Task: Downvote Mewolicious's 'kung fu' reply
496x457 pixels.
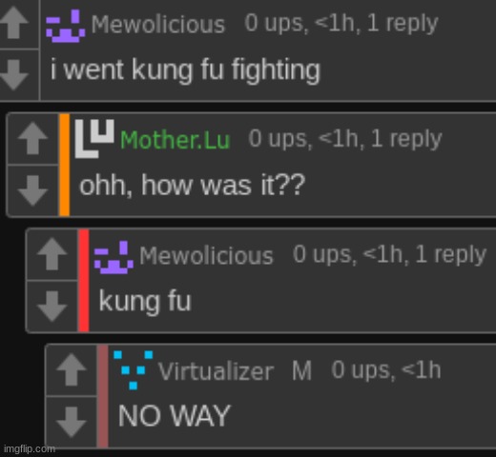Action: [52, 307]
